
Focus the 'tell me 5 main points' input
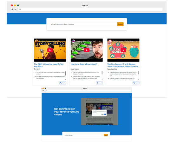point(83,24)
